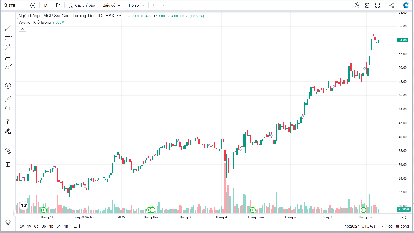Viewport: 414px width, 233px height.
Task: Click the tự động auto scale button
Action: coord(402,226)
